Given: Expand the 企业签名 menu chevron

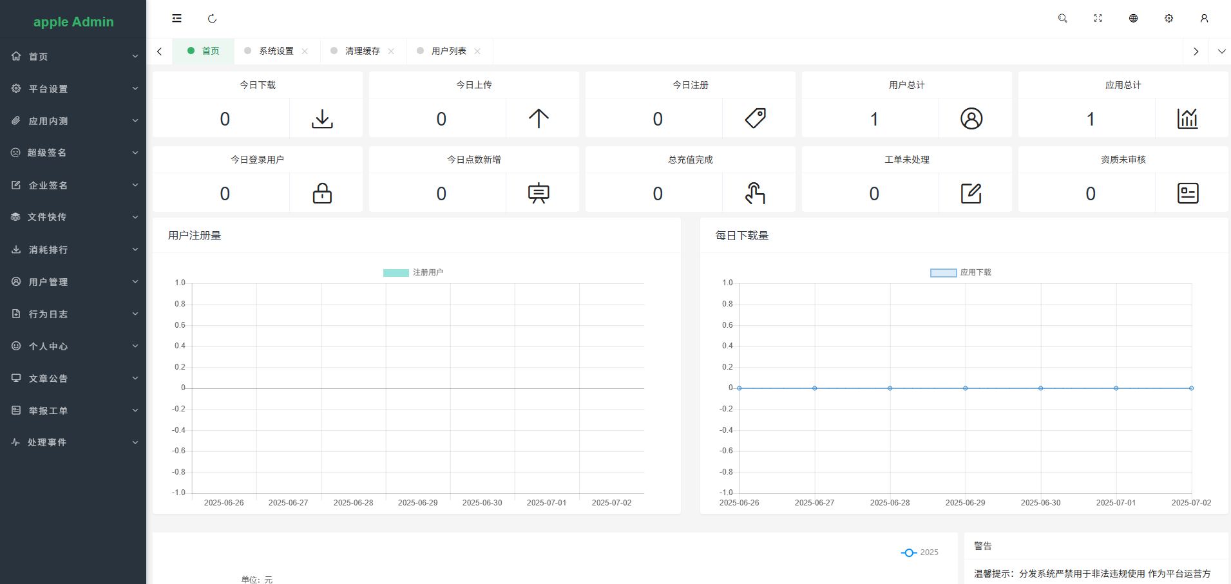Looking at the screenshot, I should pyautogui.click(x=135, y=185).
